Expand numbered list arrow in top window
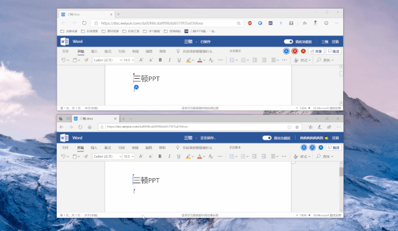Screen dimensions: 398x231 (x=248, y=60)
